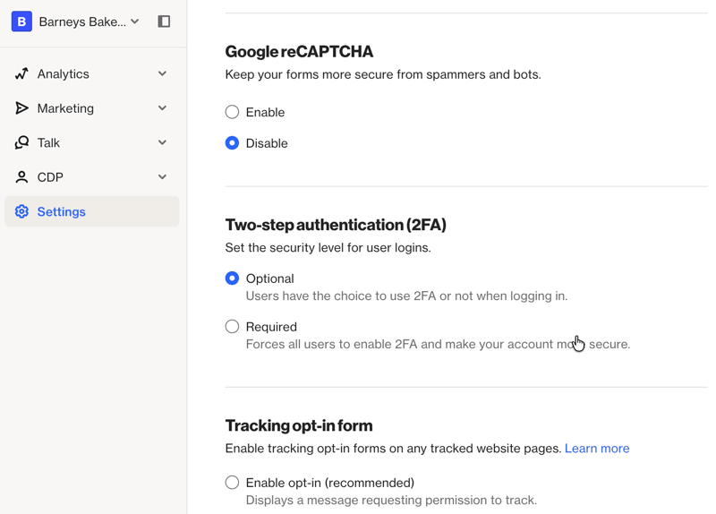The image size is (716, 514).
Task: Click the CDP person icon
Action: [x=21, y=177]
